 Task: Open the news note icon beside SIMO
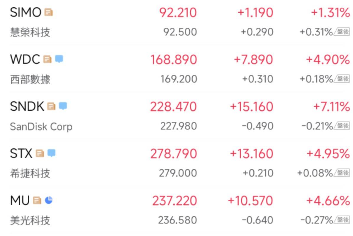click(48, 12)
